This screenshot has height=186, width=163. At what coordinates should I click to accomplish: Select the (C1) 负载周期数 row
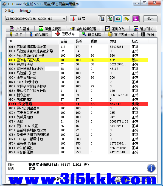pyautogui.click(x=78, y=117)
